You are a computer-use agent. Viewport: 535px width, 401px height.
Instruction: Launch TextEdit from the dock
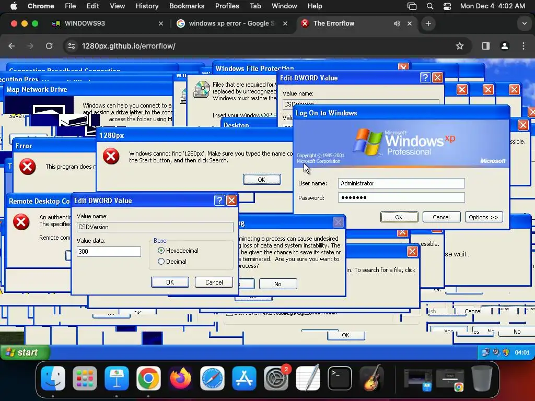pyautogui.click(x=308, y=378)
